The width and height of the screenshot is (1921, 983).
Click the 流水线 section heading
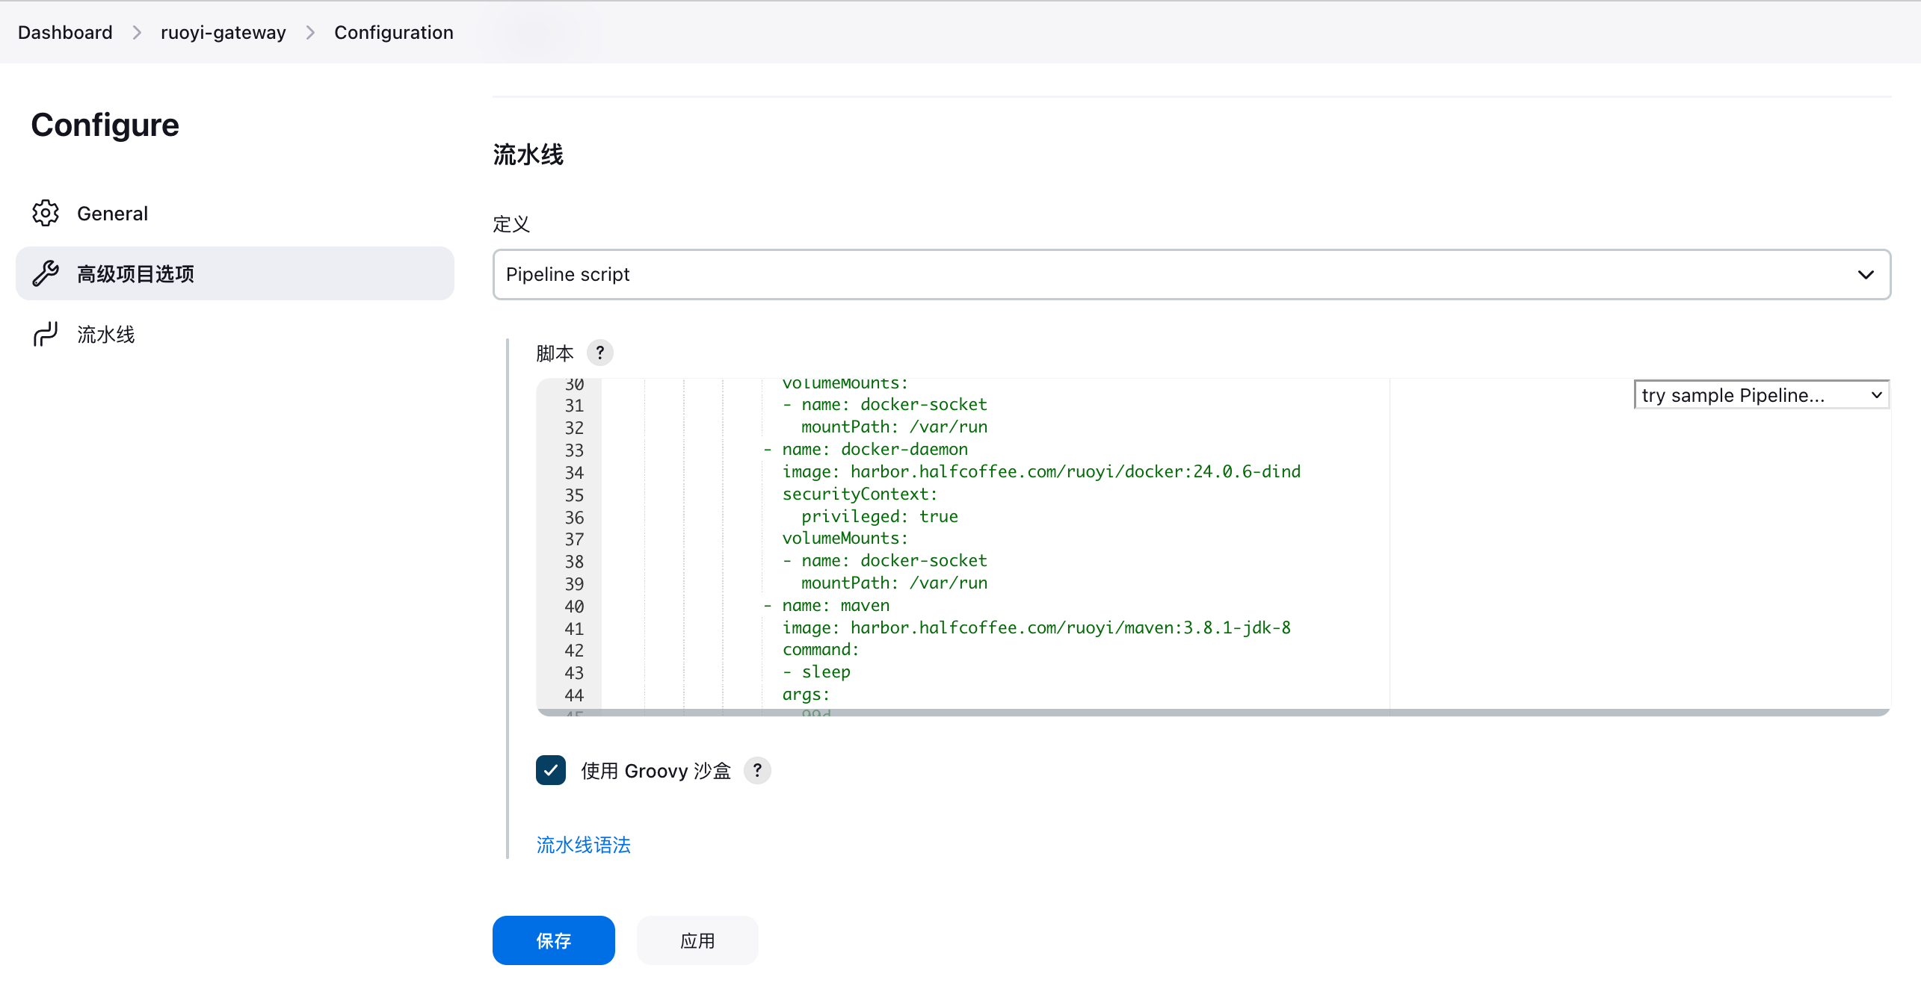[x=528, y=155]
